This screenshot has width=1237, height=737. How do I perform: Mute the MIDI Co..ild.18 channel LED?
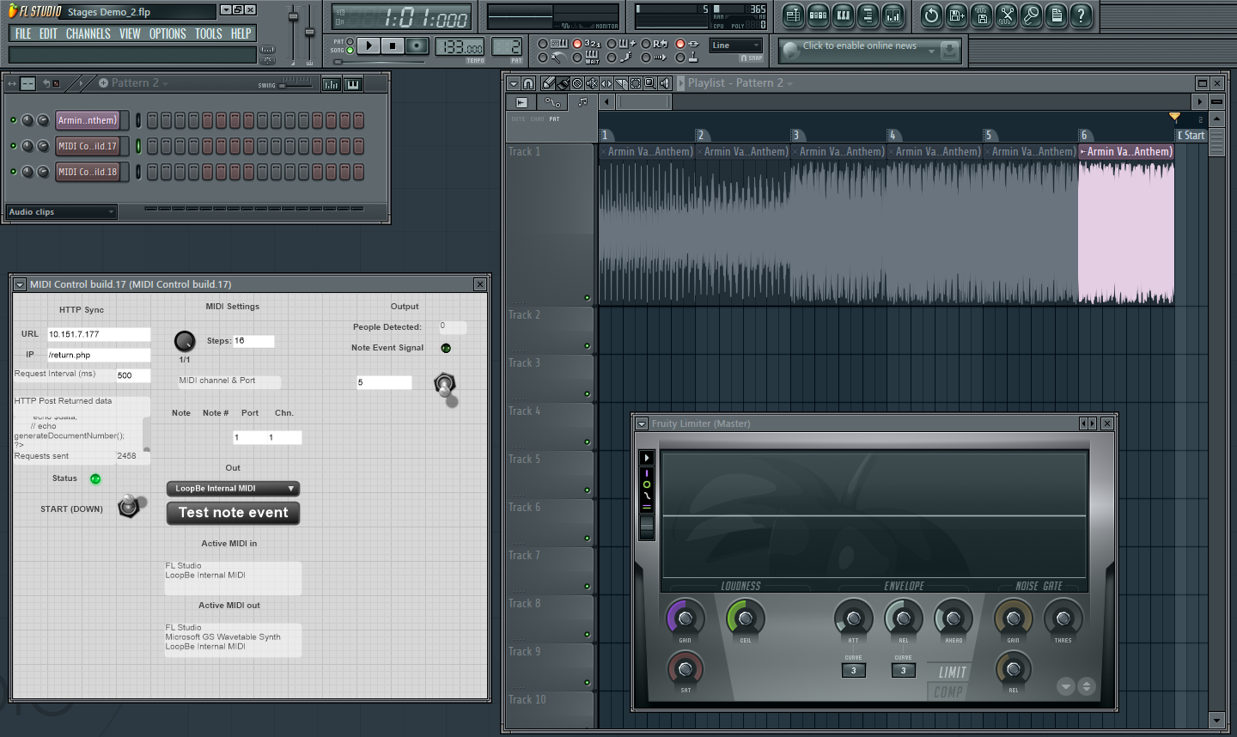pos(13,172)
